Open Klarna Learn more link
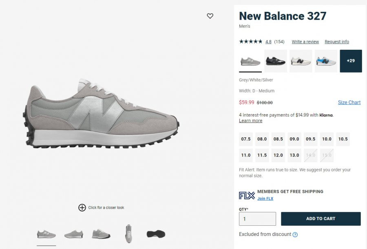The image size is (367, 249). (250, 121)
